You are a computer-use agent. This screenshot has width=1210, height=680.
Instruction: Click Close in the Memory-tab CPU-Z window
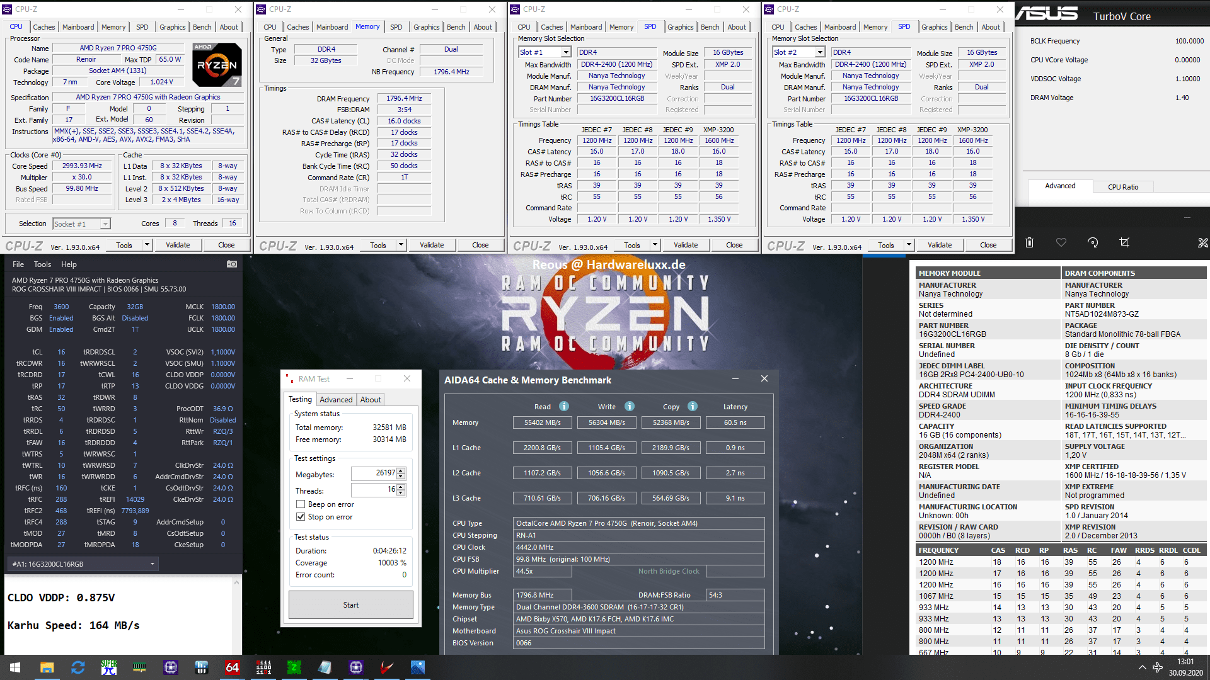click(480, 245)
